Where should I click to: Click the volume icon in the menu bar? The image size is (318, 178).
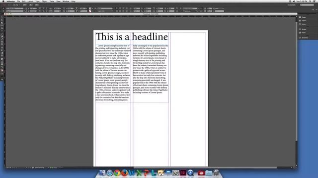(x=294, y=1)
